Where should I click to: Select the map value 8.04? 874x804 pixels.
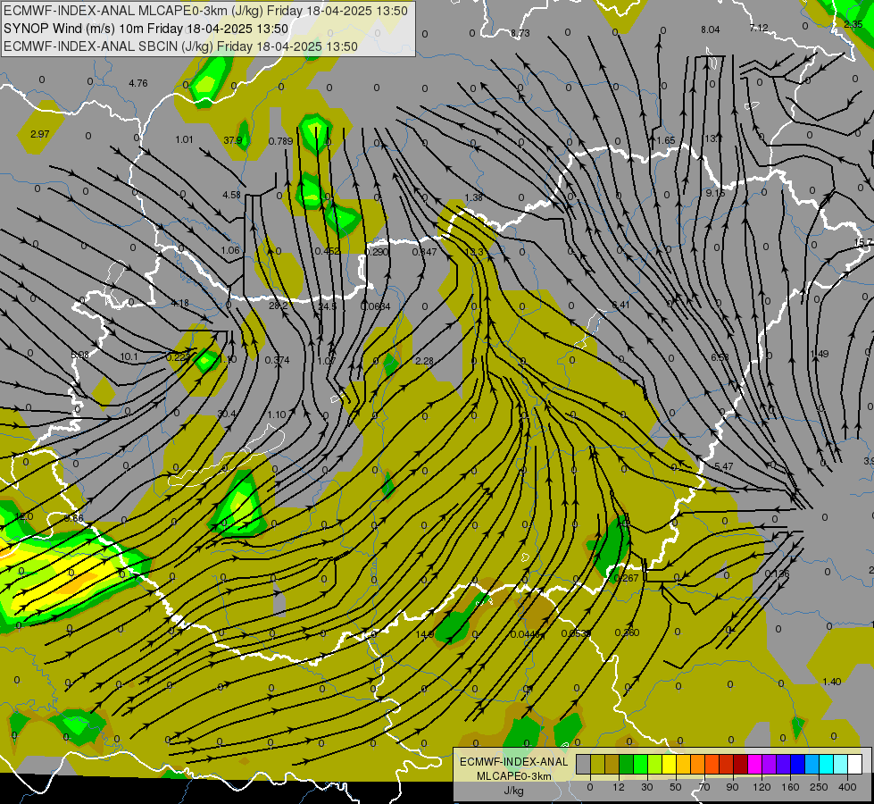[x=710, y=29]
